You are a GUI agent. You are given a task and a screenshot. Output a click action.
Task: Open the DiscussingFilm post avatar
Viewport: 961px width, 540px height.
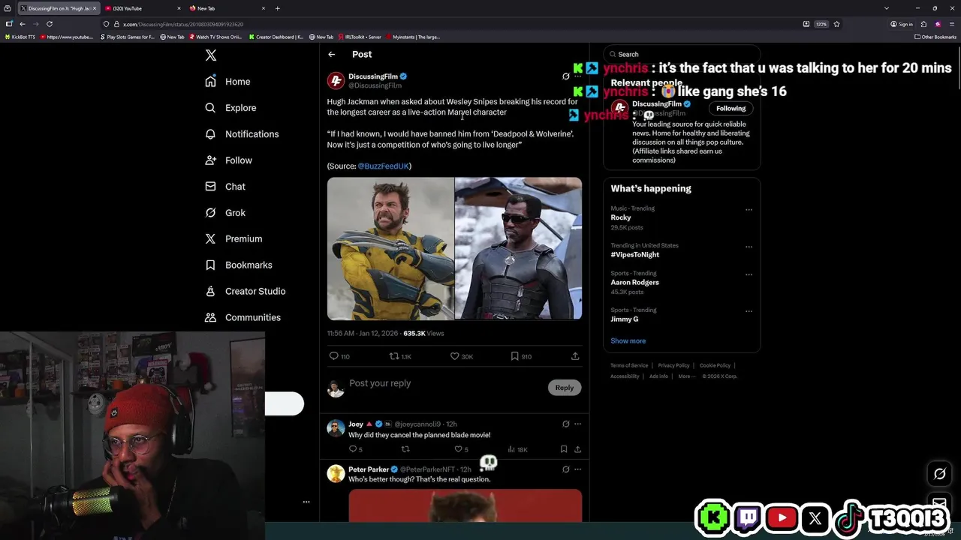pyautogui.click(x=336, y=80)
